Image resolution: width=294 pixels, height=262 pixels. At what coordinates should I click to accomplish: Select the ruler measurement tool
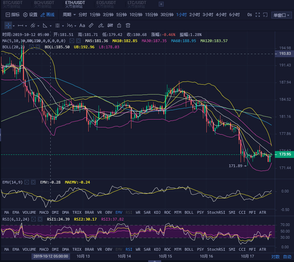coord(91,25)
